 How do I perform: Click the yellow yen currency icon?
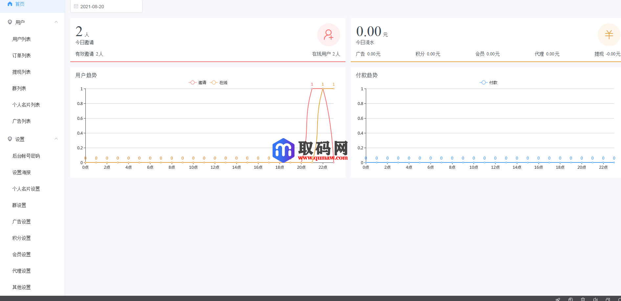(609, 34)
